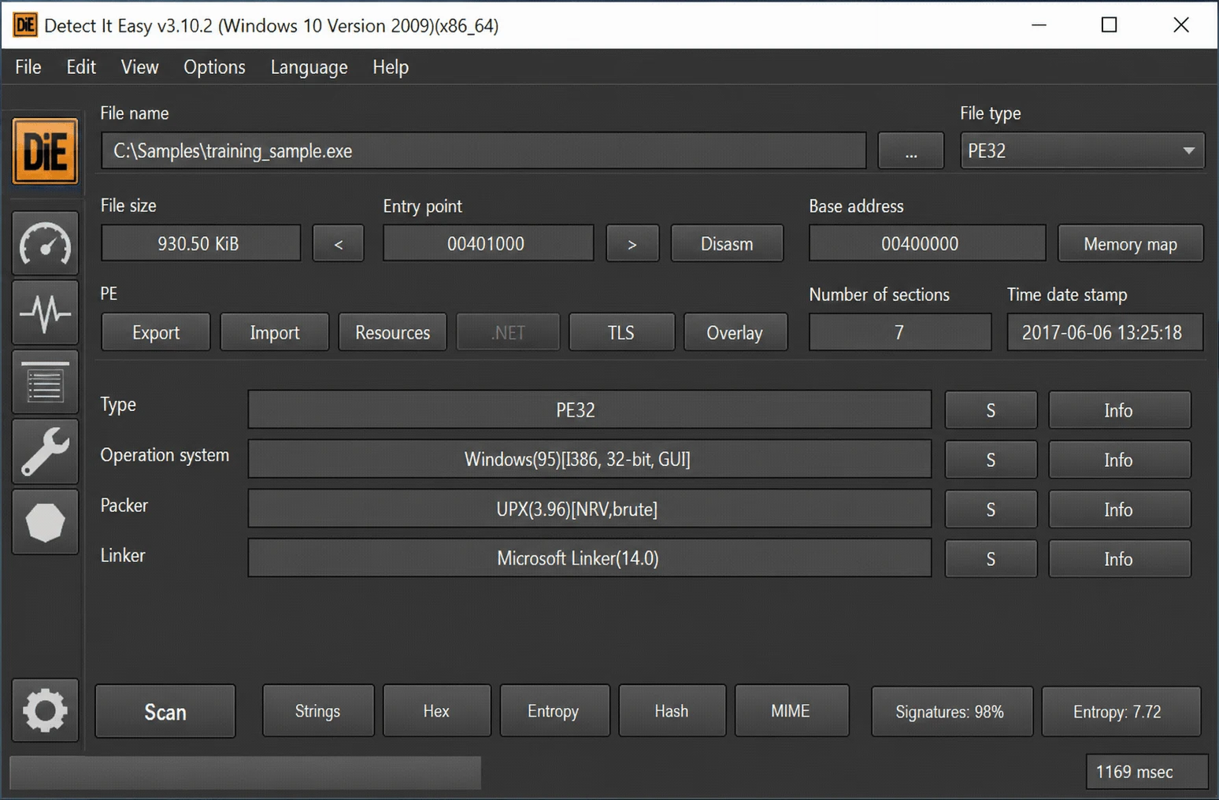Screen dimensions: 1219x800
Task: Start a Scan
Action: [165, 711]
